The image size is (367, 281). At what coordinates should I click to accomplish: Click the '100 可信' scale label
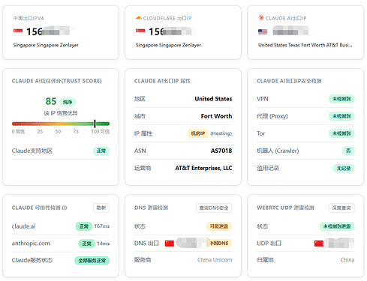pyautogui.click(x=101, y=131)
